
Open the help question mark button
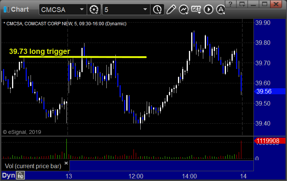coord(230,4)
